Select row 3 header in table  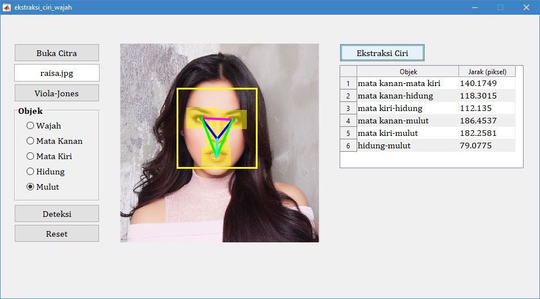coord(348,108)
